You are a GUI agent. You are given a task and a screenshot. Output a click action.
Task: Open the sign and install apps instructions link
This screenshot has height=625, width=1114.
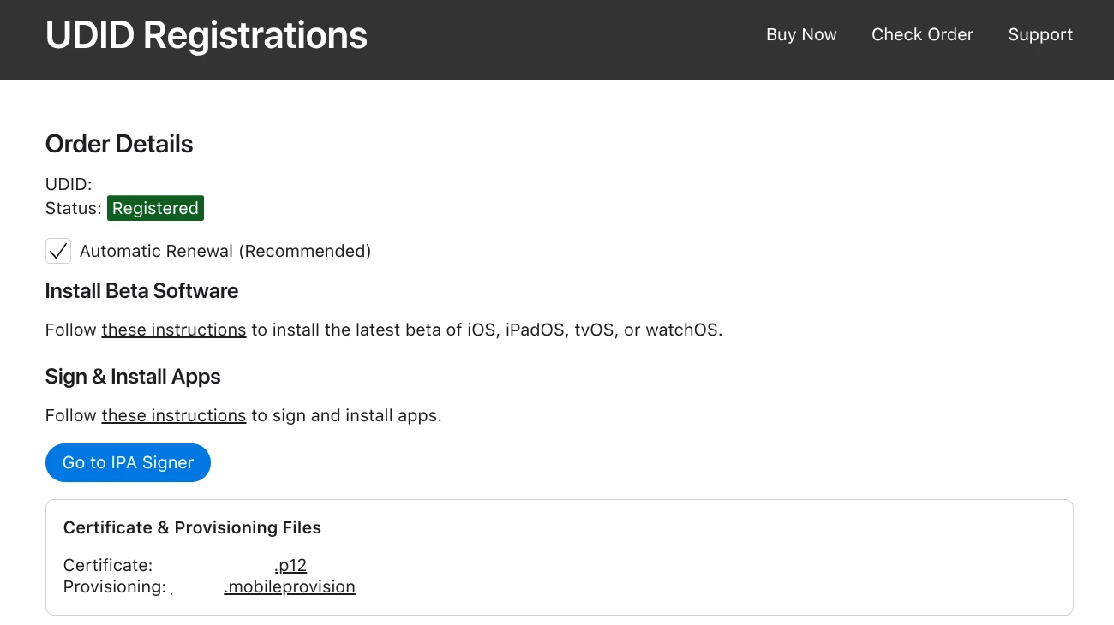click(174, 415)
